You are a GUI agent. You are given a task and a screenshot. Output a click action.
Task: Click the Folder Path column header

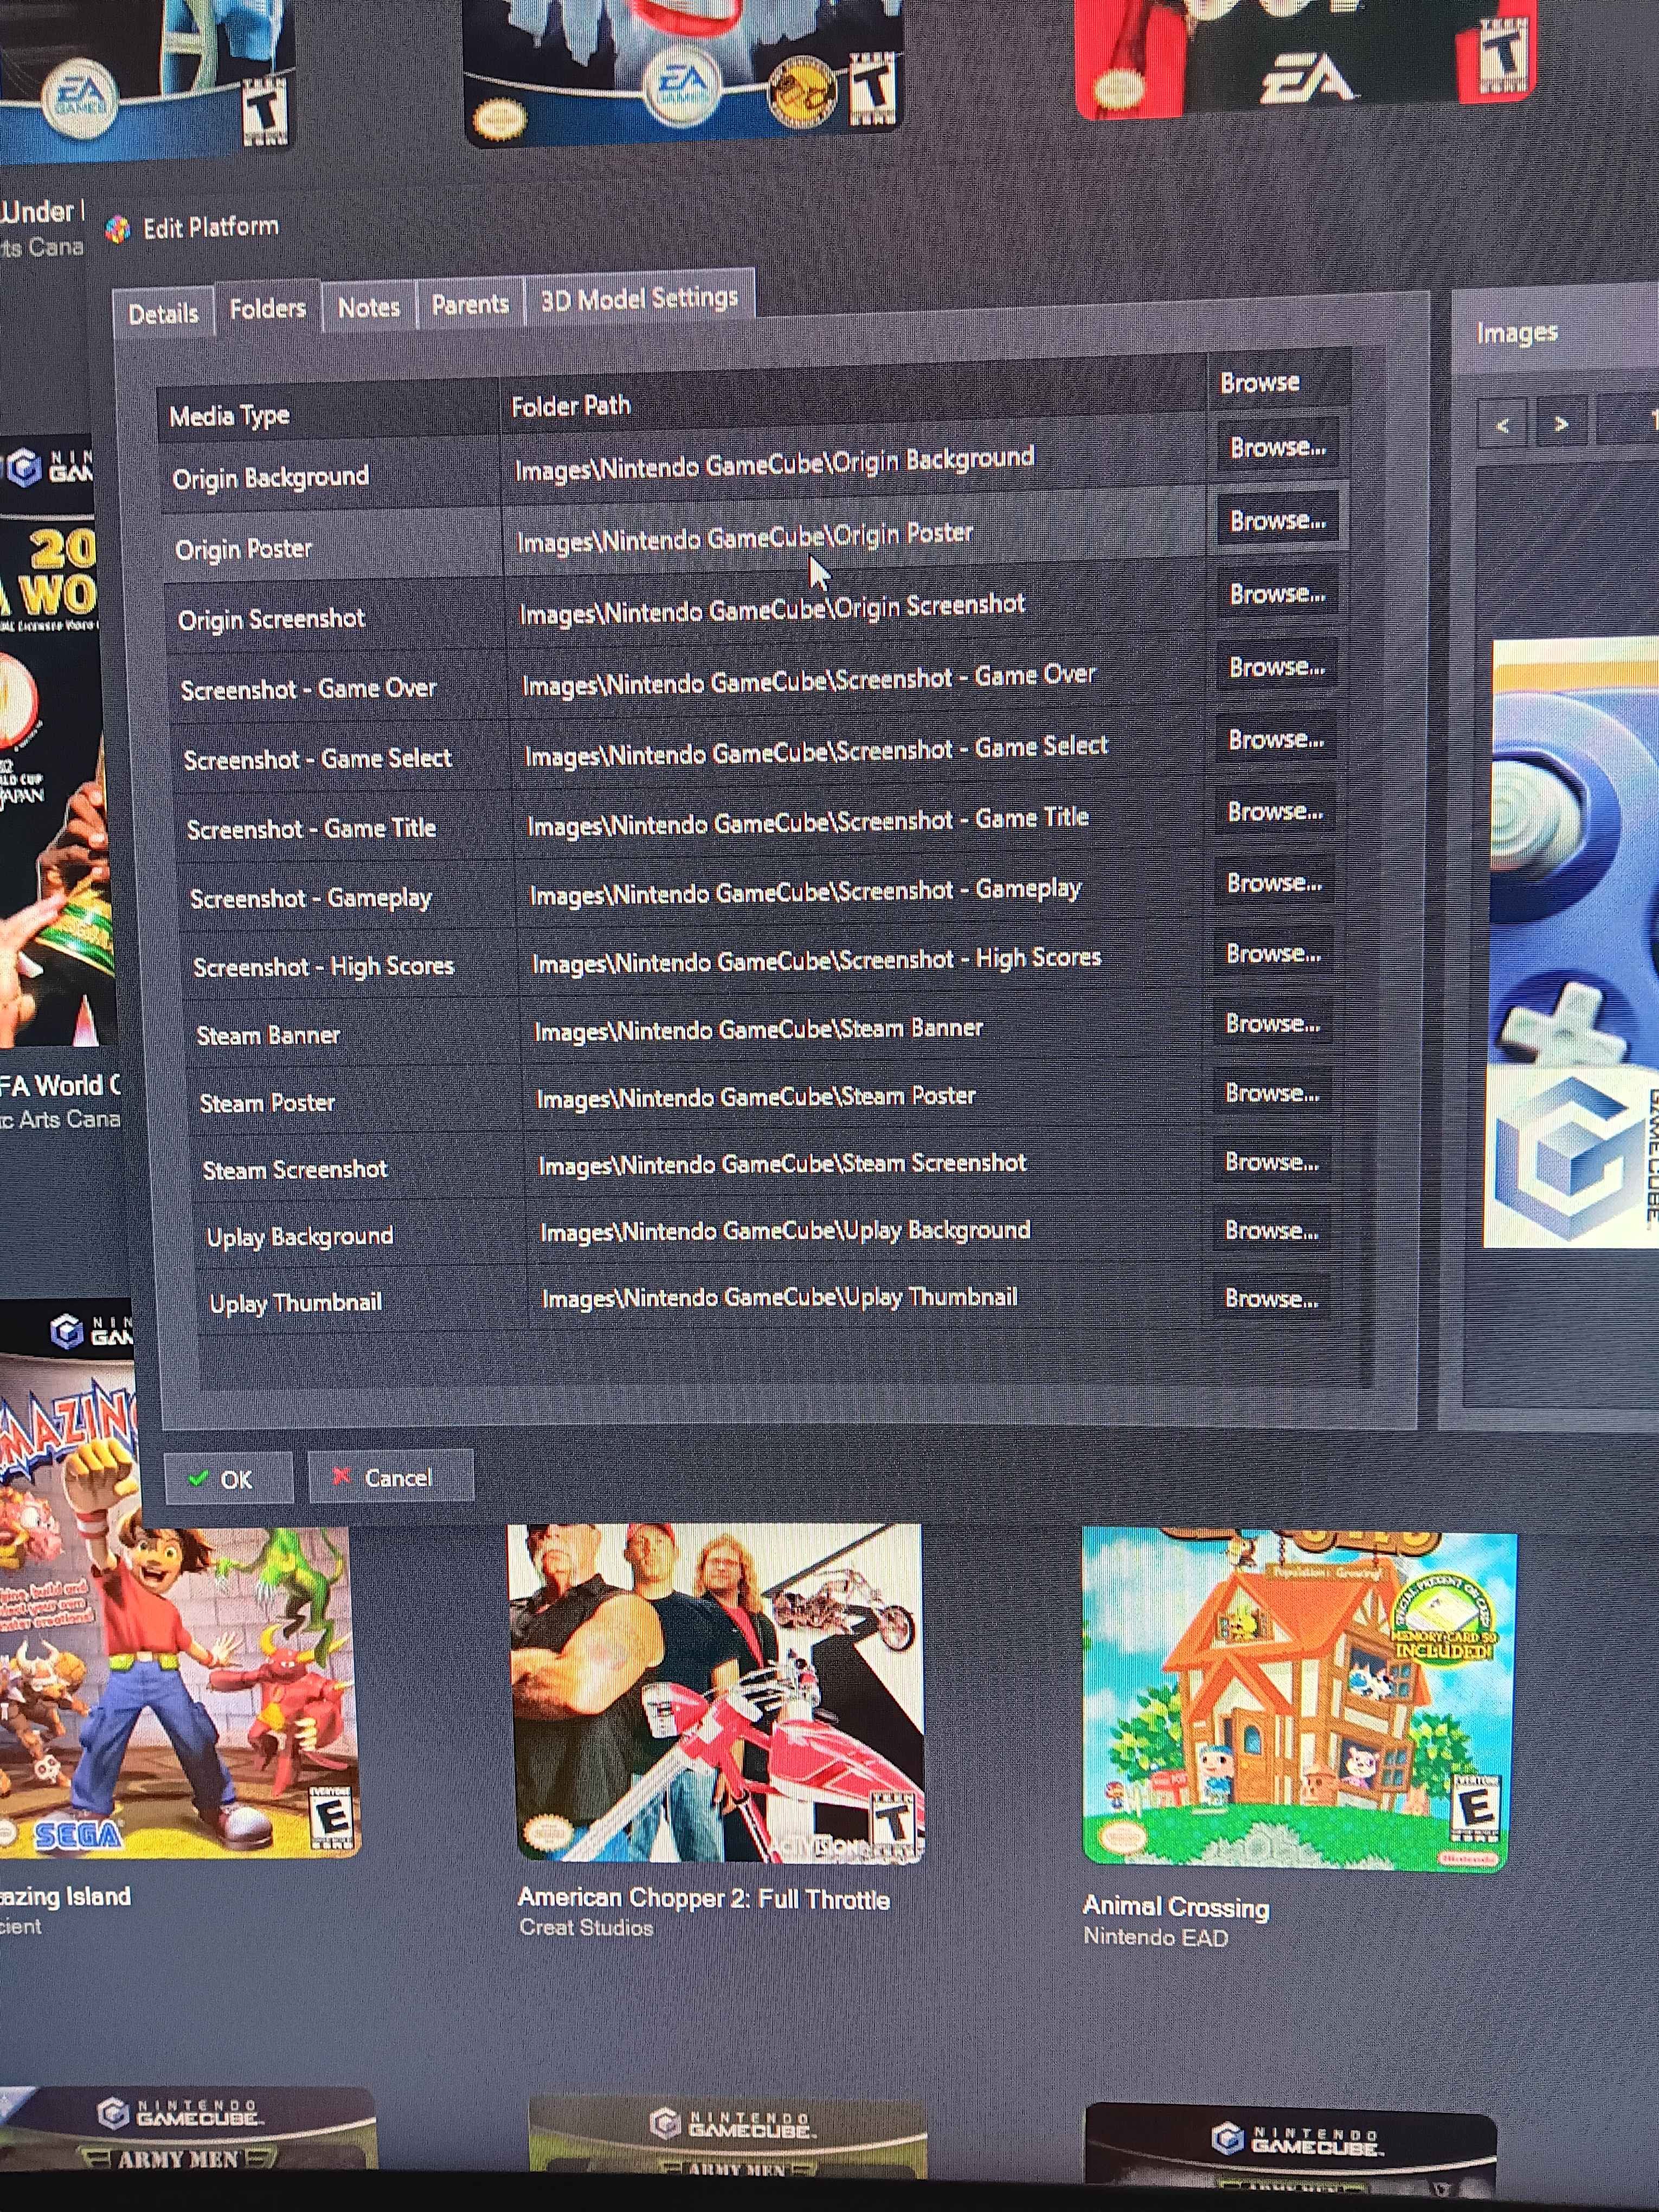853,398
